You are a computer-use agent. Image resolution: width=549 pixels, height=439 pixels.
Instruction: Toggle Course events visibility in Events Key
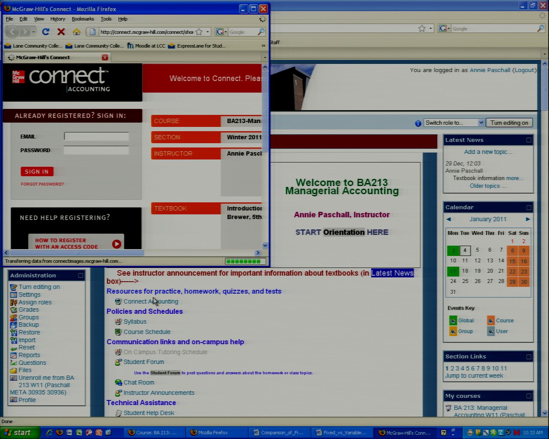point(491,321)
